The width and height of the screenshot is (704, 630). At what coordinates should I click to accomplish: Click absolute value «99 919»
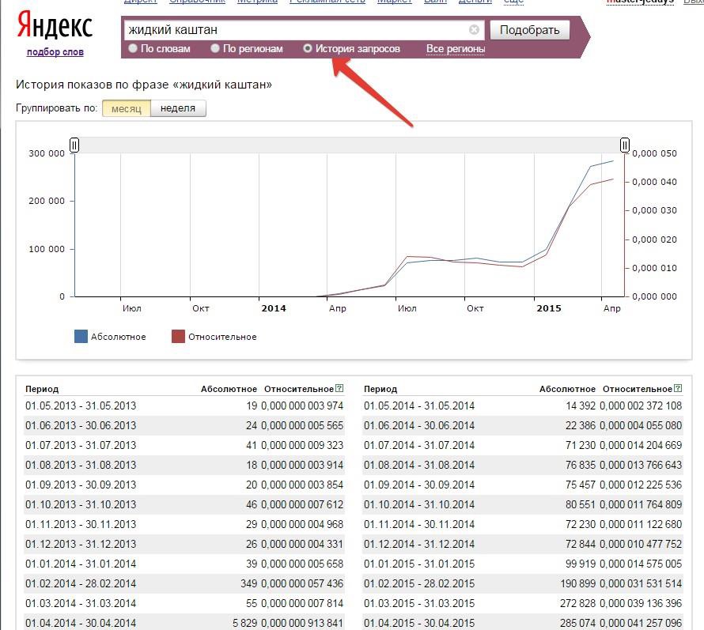point(580,564)
